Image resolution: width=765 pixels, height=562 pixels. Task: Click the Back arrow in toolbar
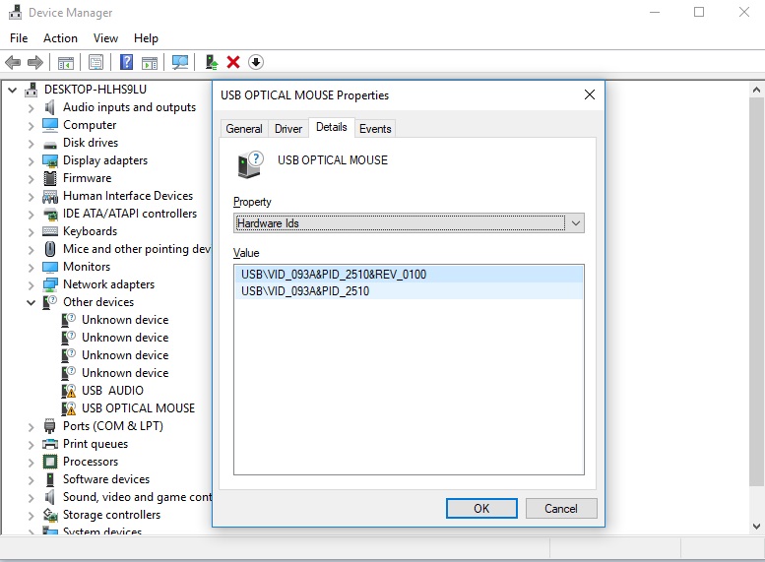point(13,62)
